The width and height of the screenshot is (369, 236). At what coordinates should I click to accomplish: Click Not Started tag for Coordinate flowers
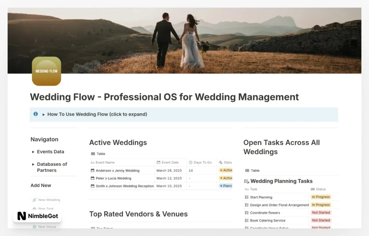pos(321,213)
